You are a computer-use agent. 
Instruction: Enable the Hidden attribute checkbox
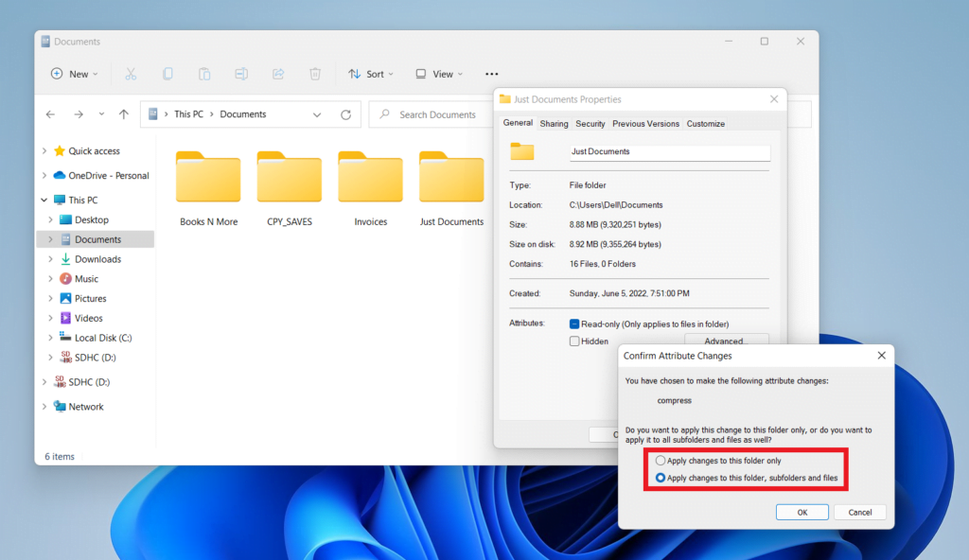[x=575, y=341]
